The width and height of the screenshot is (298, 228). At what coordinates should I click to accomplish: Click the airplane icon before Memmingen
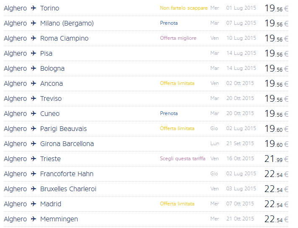click(x=34, y=219)
